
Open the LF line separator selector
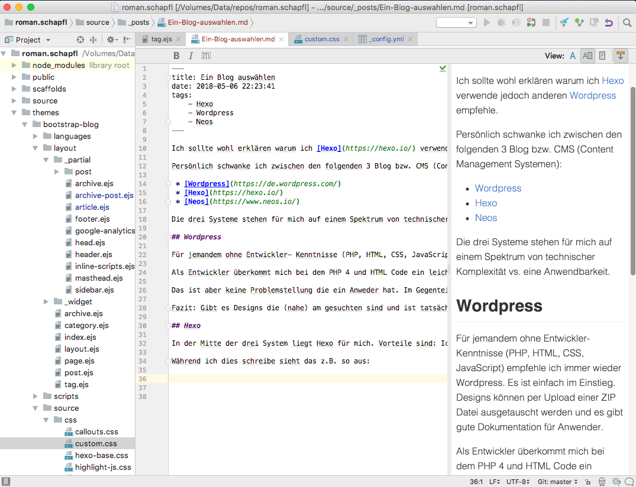[495, 482]
